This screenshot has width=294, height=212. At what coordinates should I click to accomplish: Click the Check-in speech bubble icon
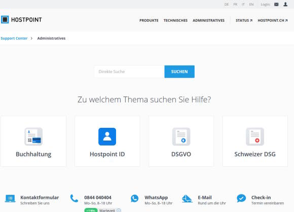tap(241, 198)
